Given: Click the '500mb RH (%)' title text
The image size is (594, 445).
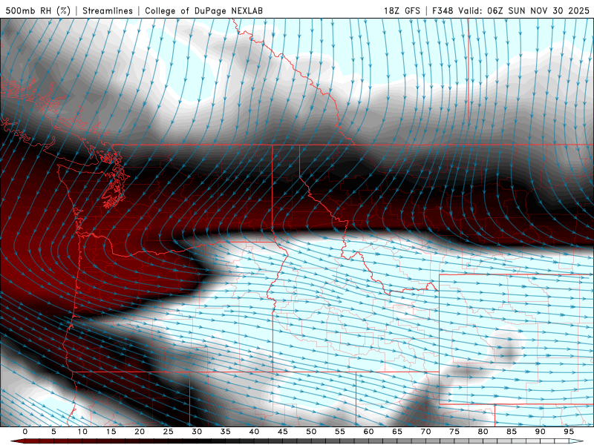Looking at the screenshot, I should pyautogui.click(x=38, y=10).
